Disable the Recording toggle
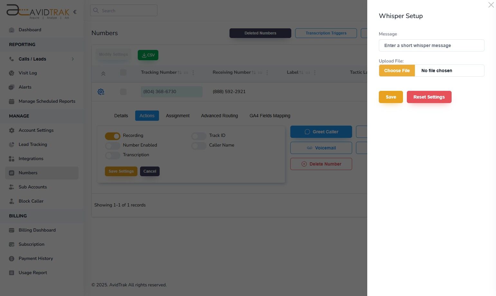Image resolution: width=496 pixels, height=296 pixels. (x=112, y=136)
